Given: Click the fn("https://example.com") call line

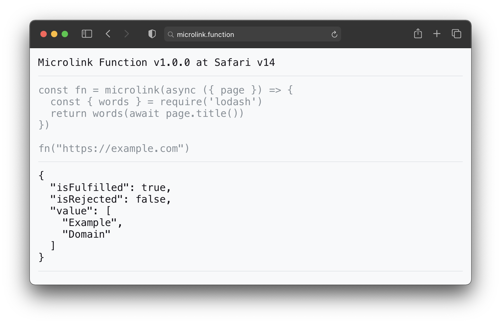Looking at the screenshot, I should click(114, 148).
